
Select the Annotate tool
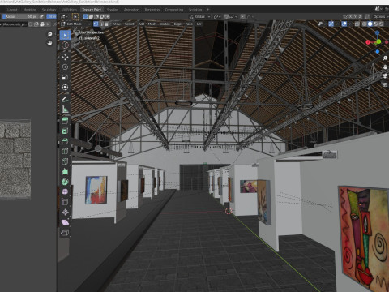(65, 99)
